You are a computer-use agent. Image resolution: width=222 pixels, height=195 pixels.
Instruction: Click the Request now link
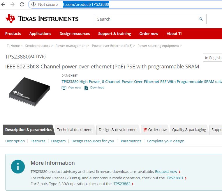pos(166,171)
